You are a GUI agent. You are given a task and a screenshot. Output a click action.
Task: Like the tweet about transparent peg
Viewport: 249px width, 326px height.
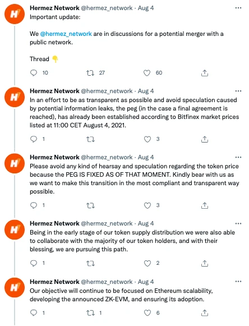coord(147,139)
